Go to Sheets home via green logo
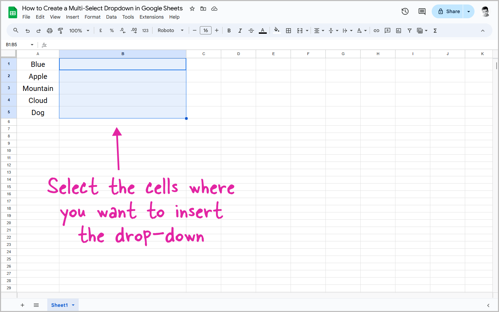Screen dimensions: 499x312 (13, 13)
